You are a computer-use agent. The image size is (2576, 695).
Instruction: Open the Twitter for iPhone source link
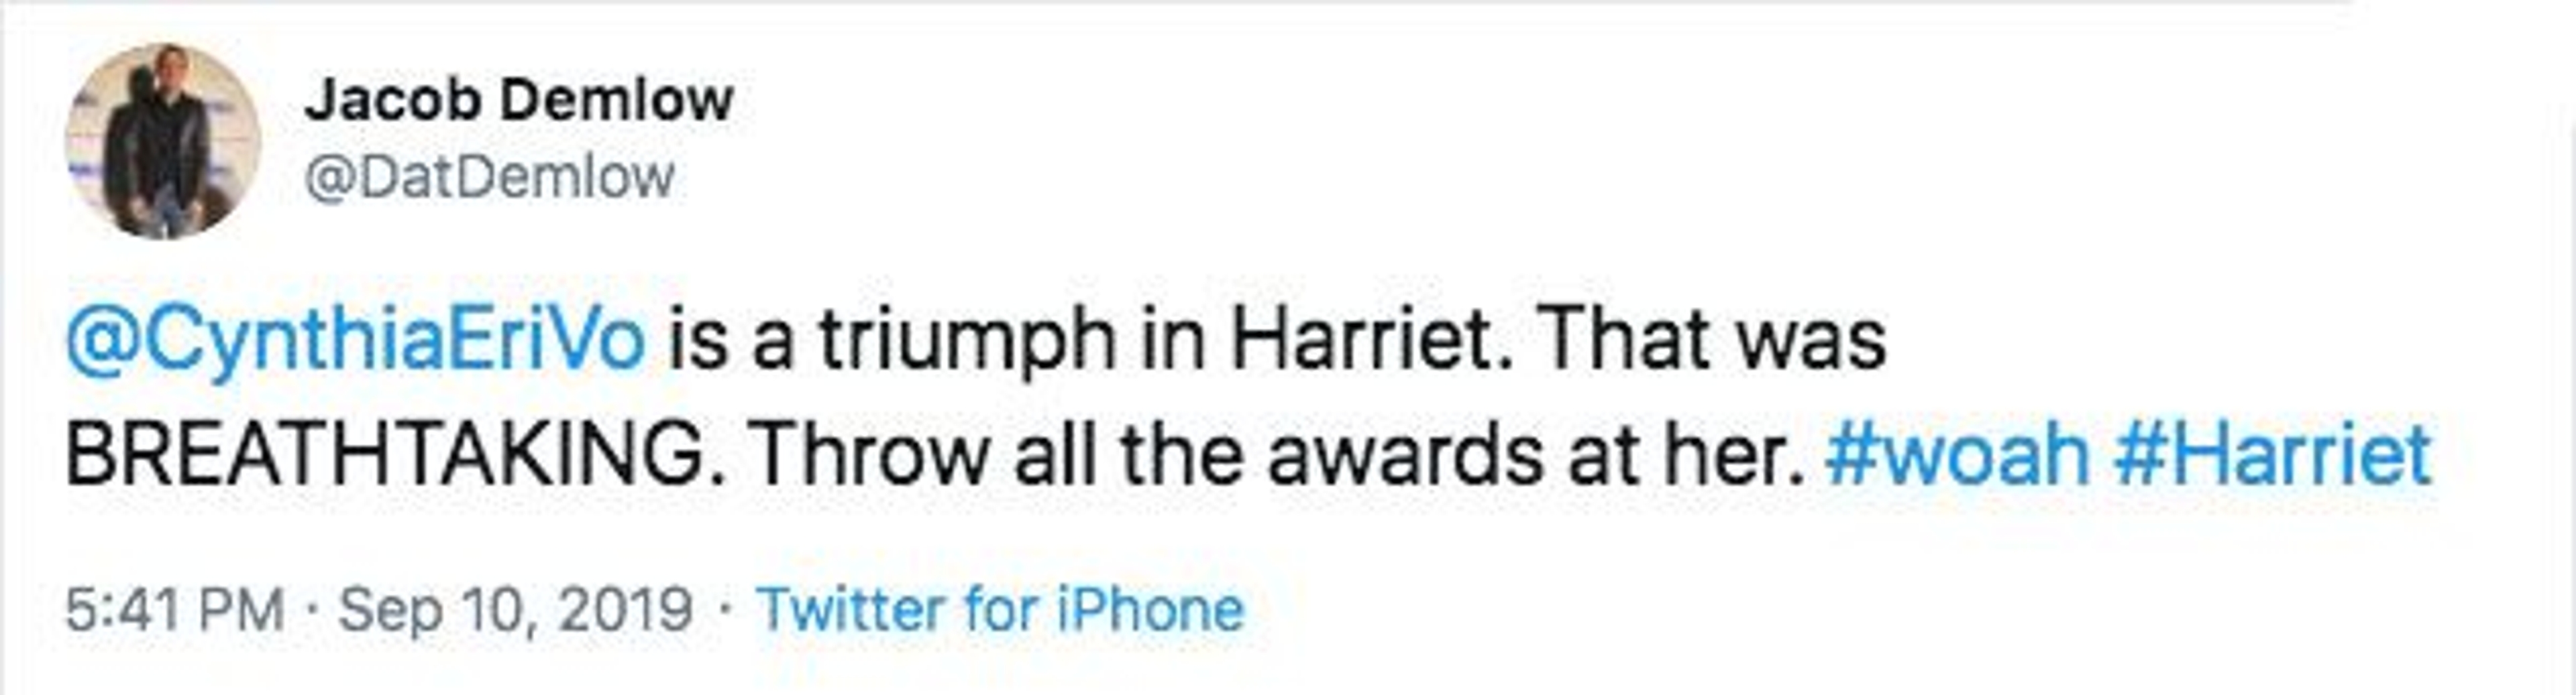point(1000,609)
